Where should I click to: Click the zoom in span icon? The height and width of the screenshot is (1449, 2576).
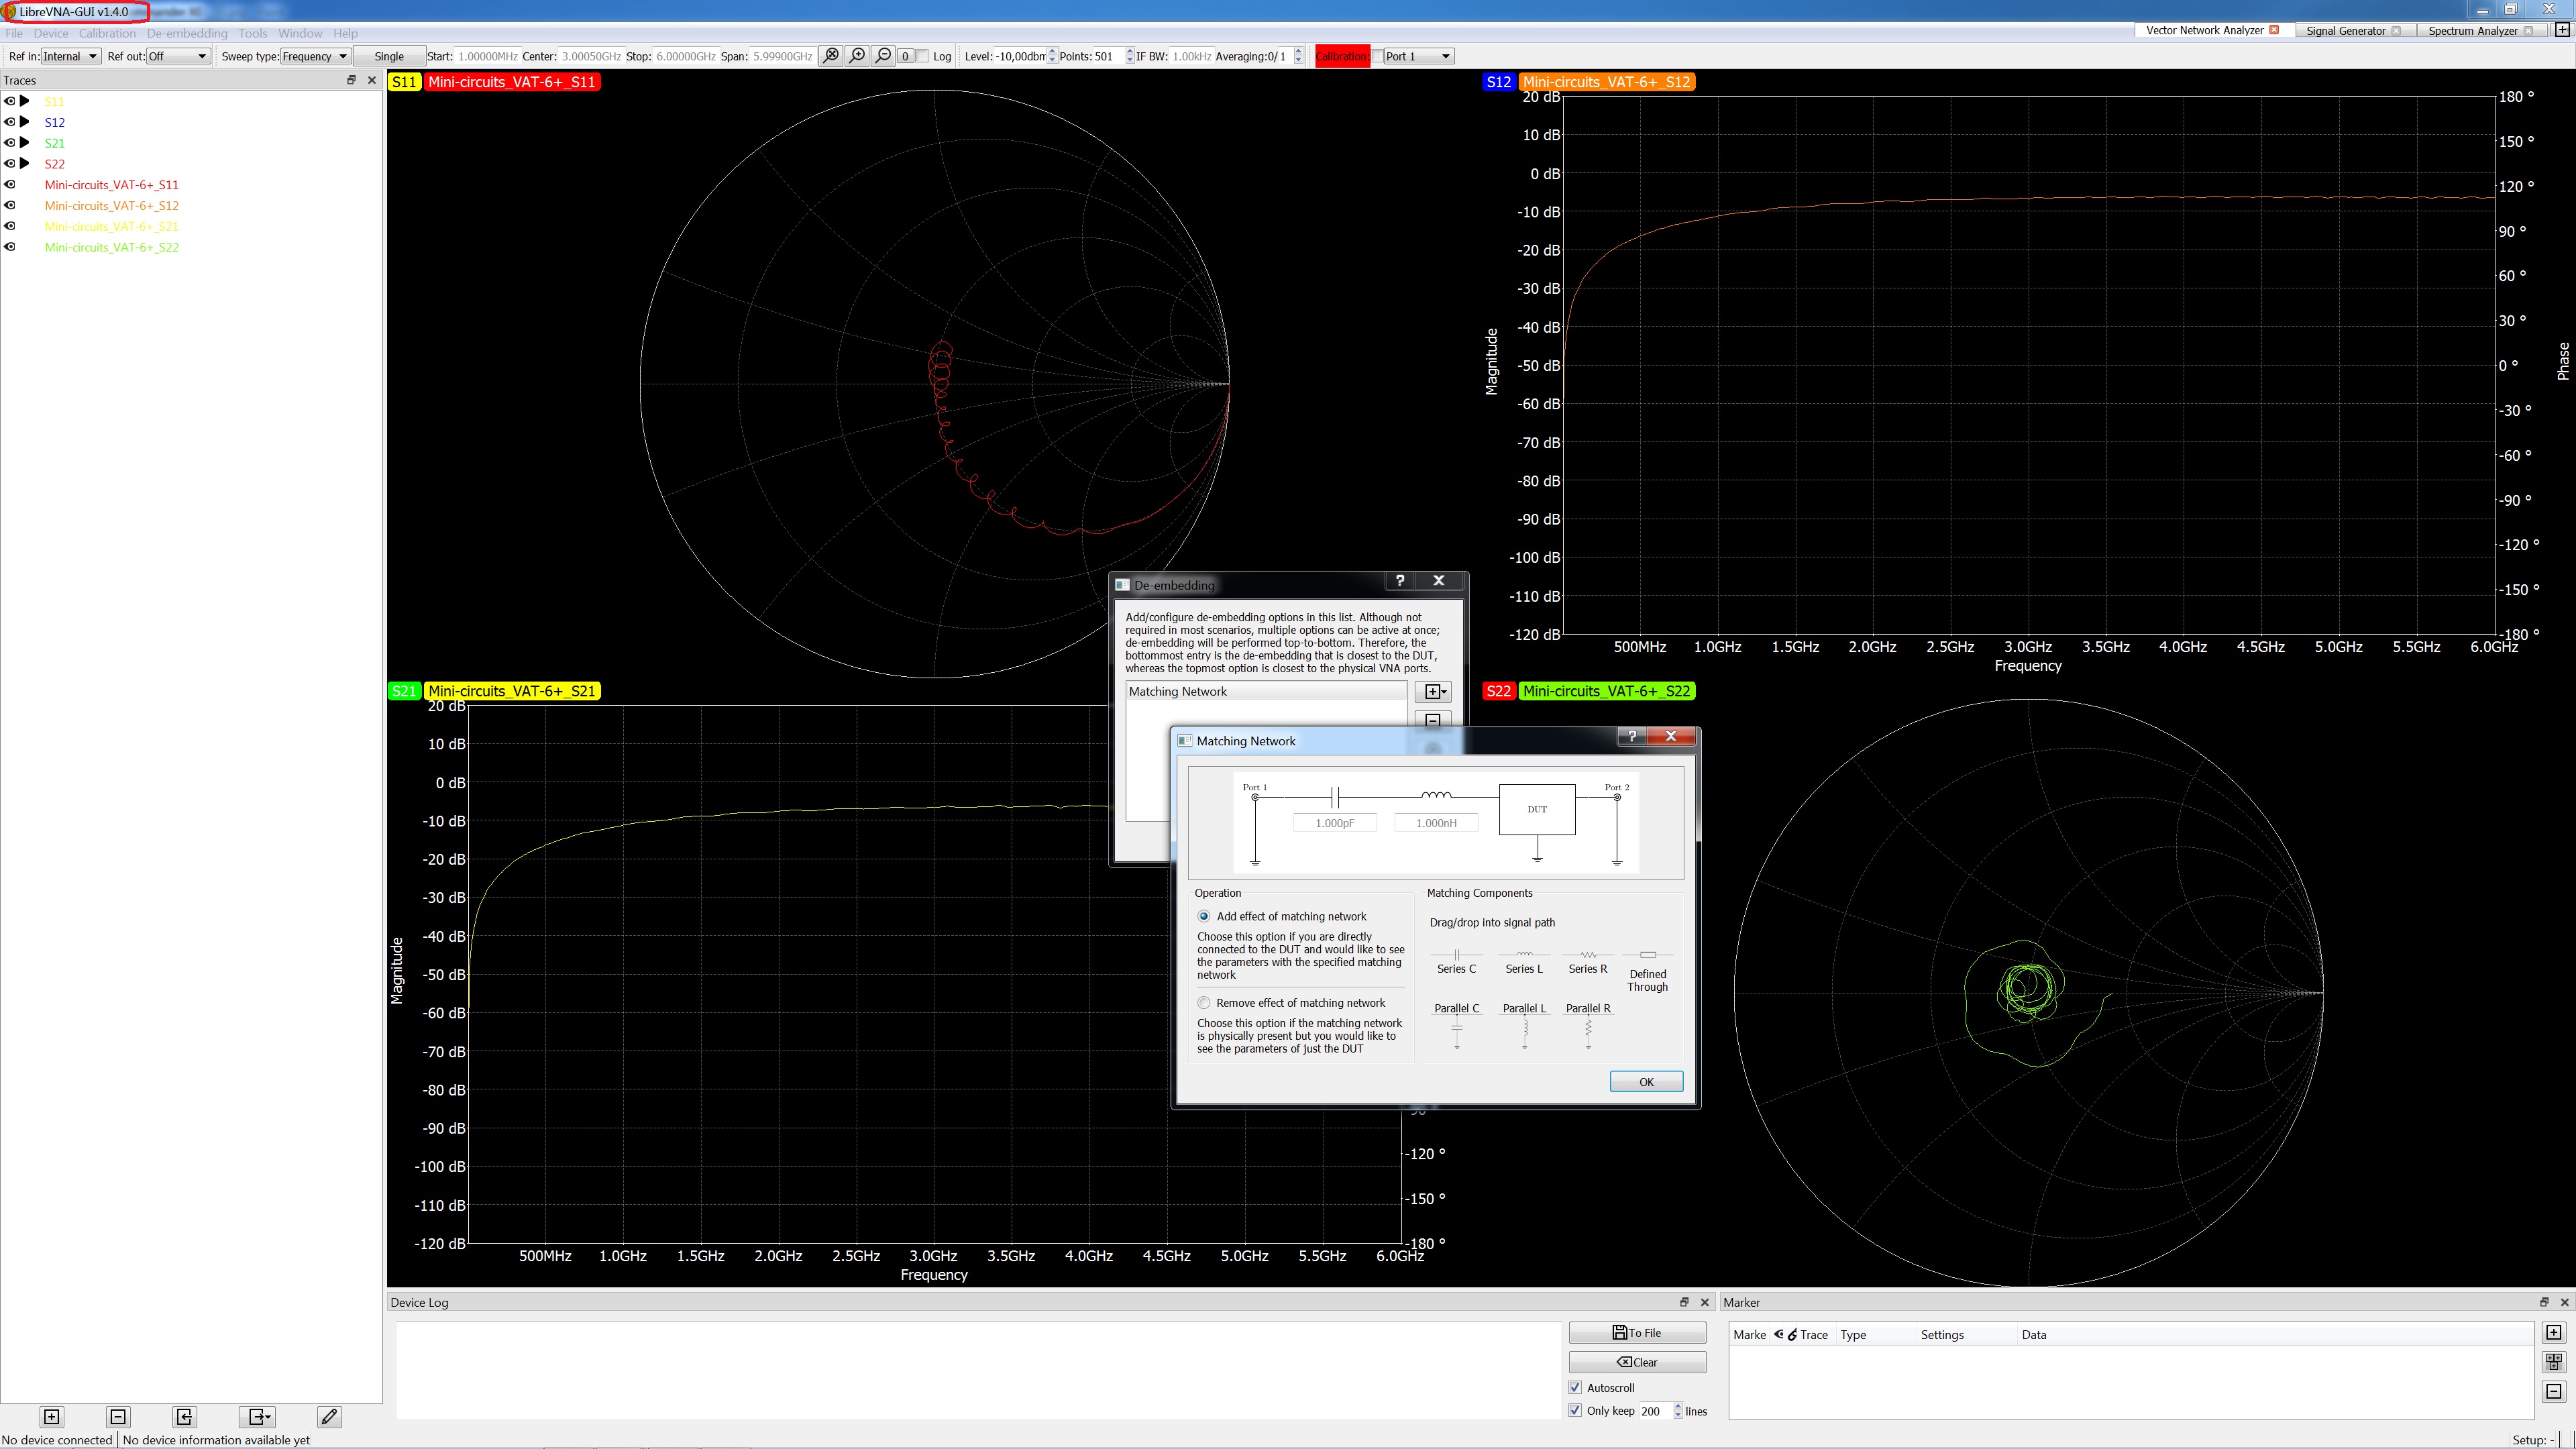point(857,56)
